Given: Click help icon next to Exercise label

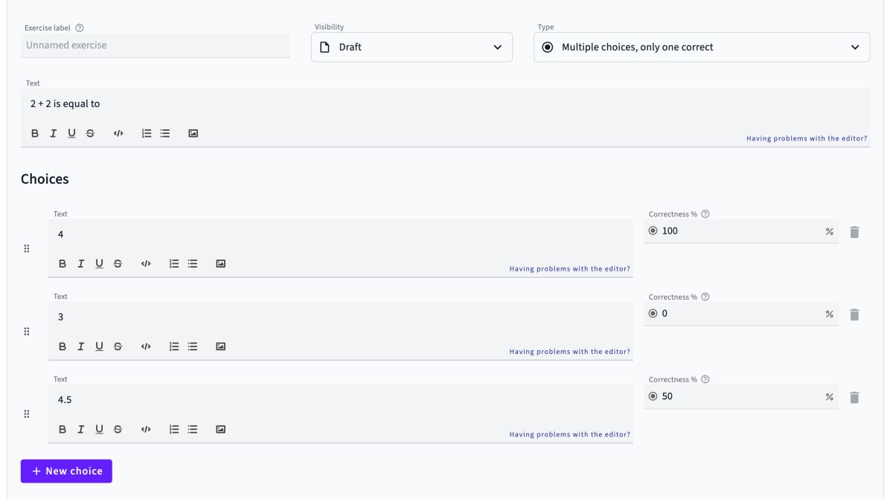Looking at the screenshot, I should (x=80, y=28).
